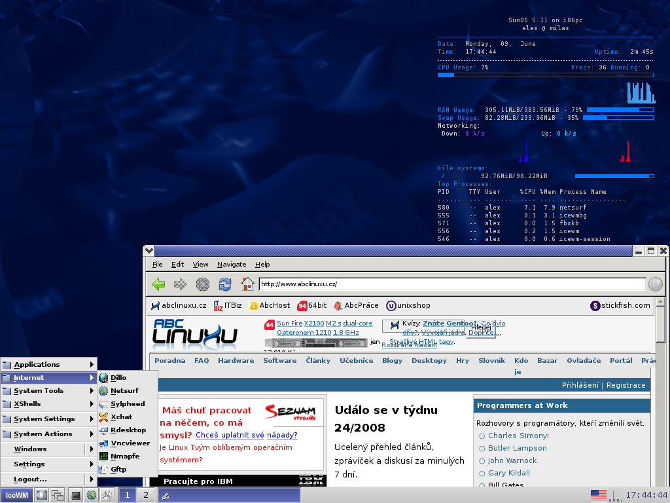
Task: Click the ABC Linuxu logo
Action: [195, 335]
